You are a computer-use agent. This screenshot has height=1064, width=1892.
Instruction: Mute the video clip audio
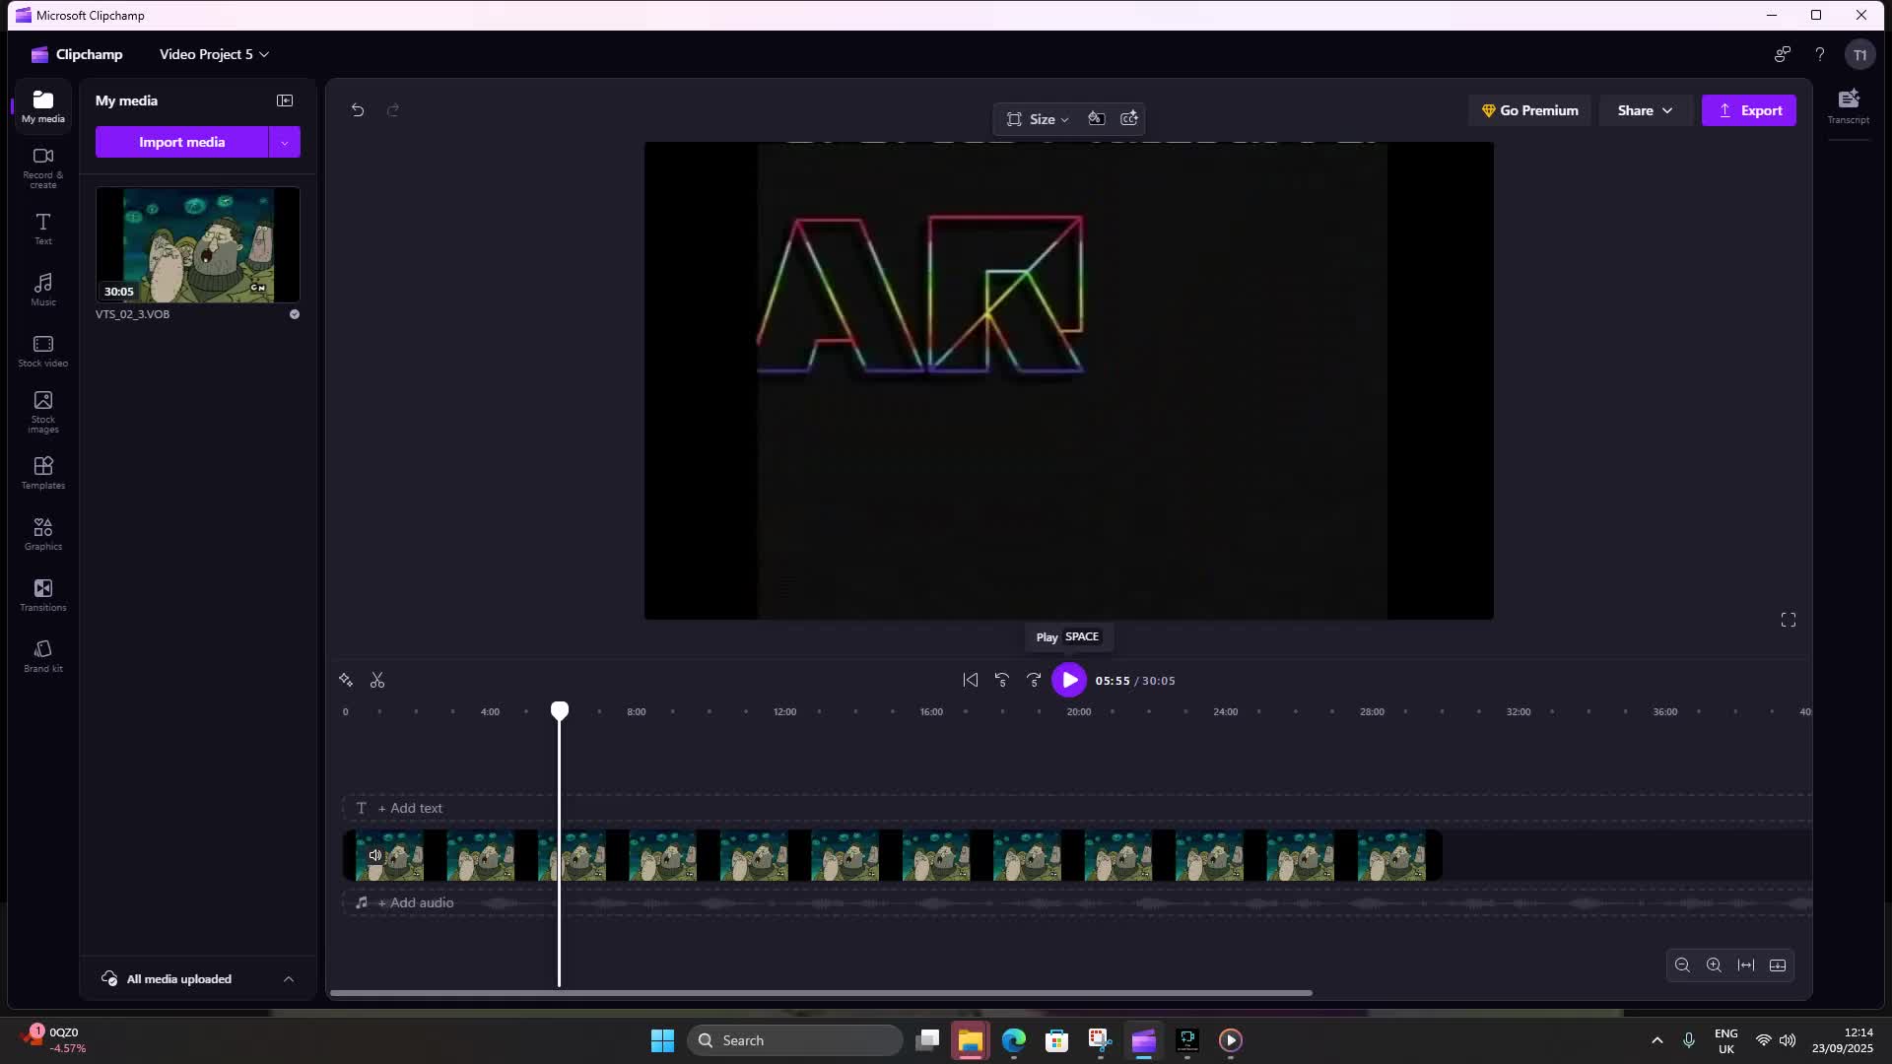[374, 855]
